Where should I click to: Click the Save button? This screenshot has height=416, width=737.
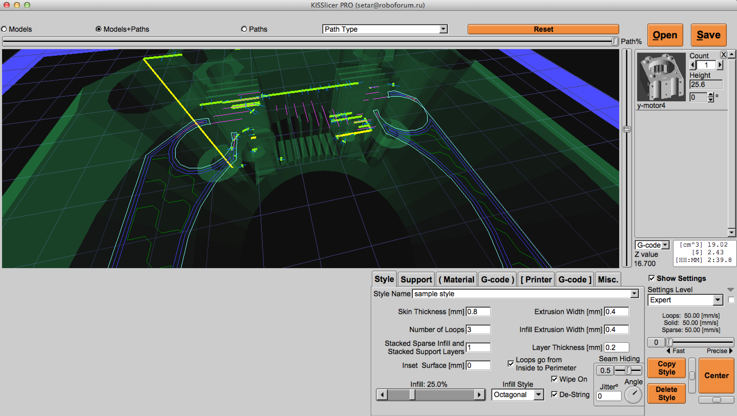(x=708, y=35)
